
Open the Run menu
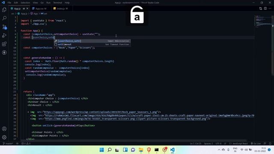[48, 3]
